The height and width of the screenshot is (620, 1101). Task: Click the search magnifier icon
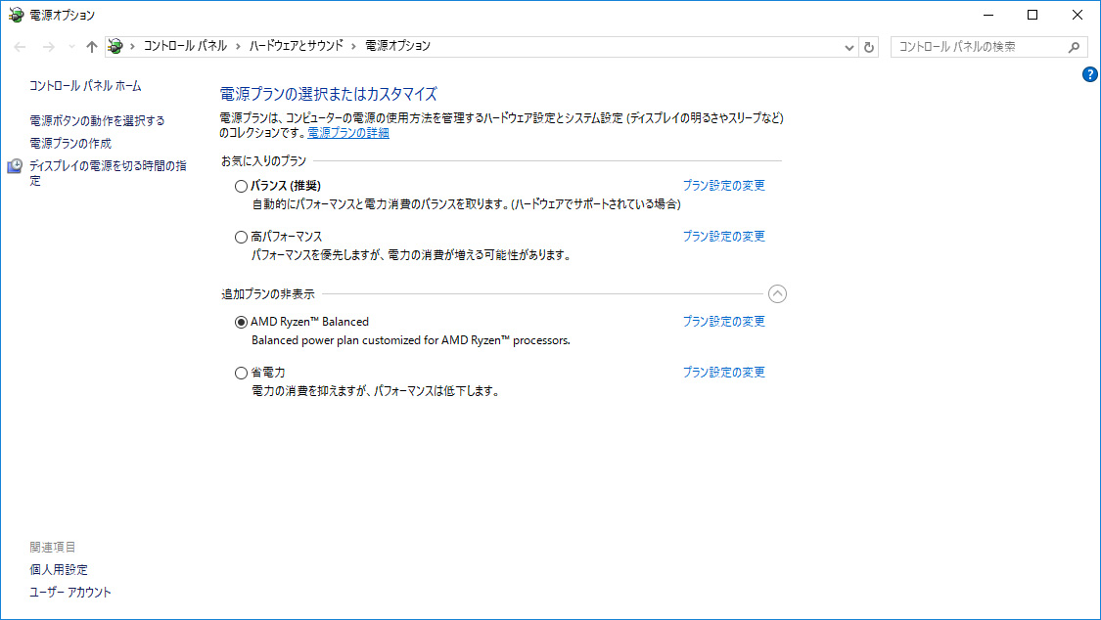[x=1074, y=47]
